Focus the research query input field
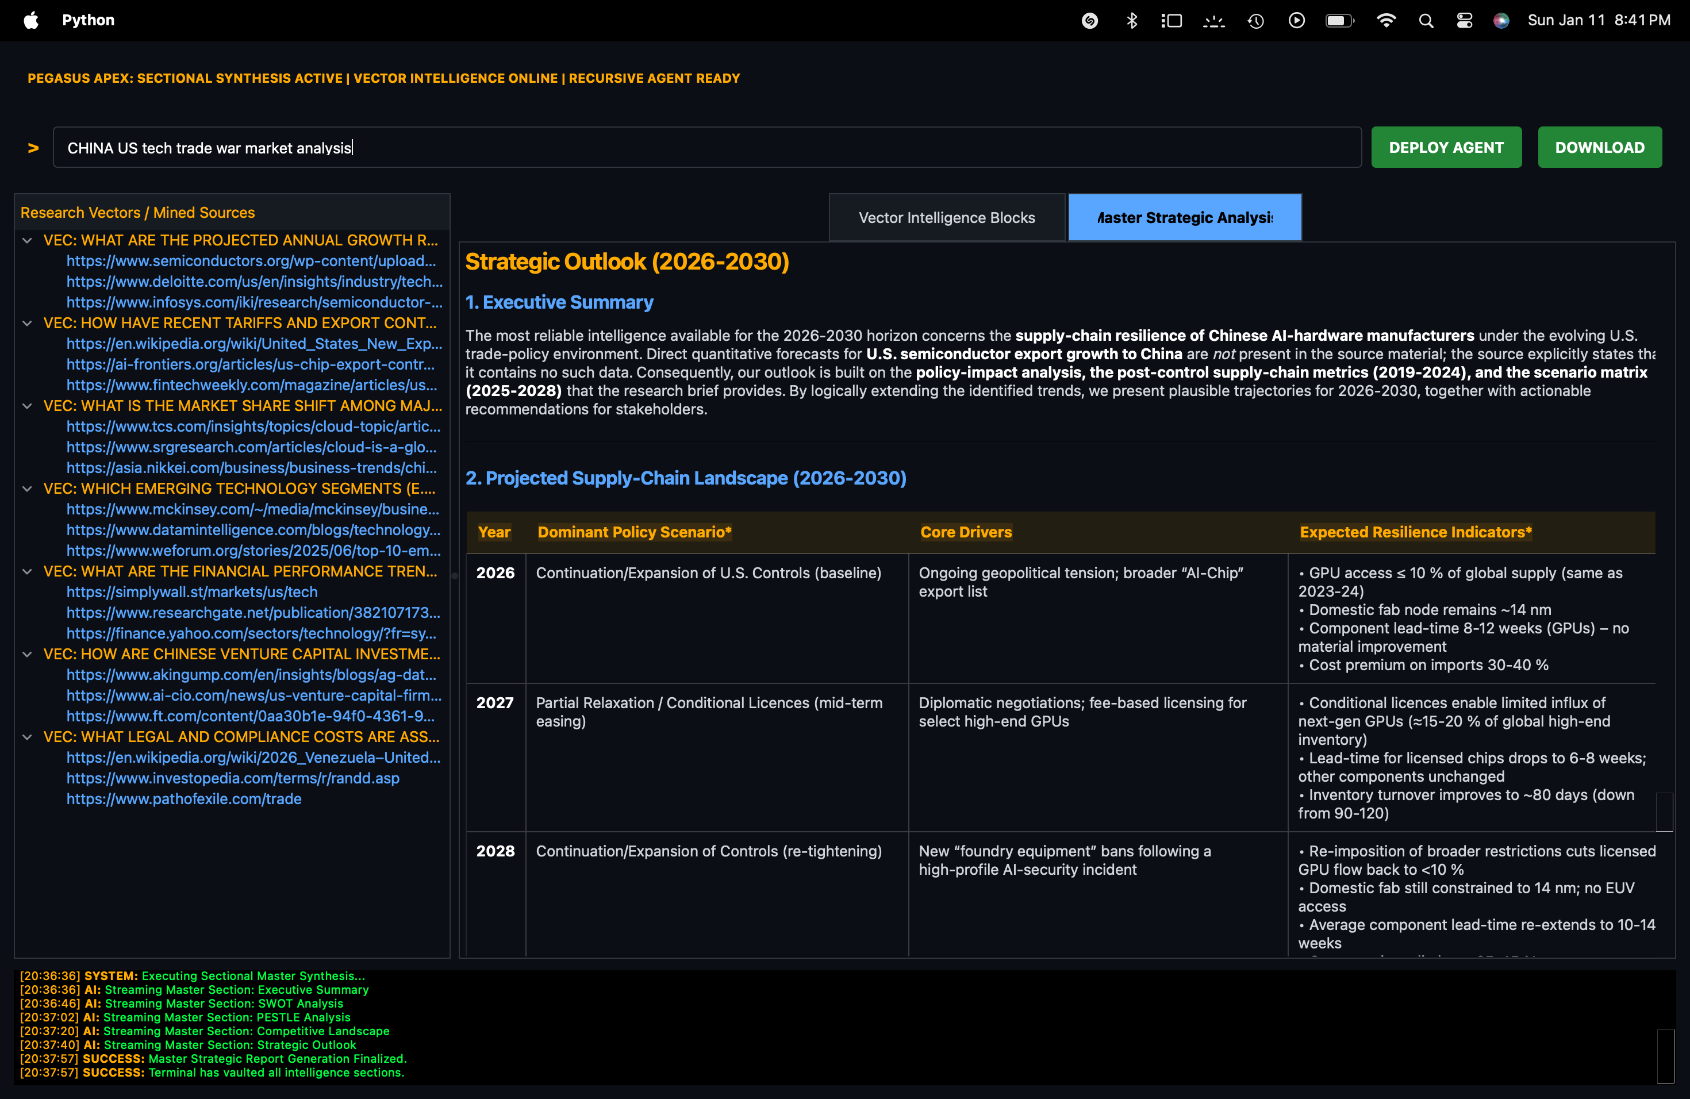 (706, 148)
